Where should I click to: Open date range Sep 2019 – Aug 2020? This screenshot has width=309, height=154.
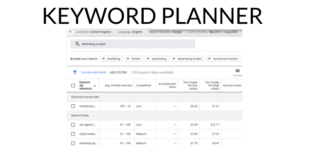[x=223, y=32]
